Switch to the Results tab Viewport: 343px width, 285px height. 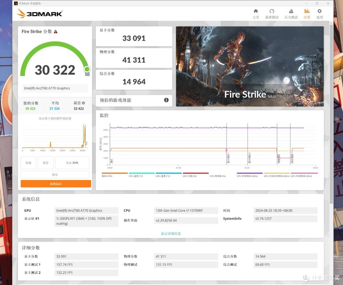[307, 14]
